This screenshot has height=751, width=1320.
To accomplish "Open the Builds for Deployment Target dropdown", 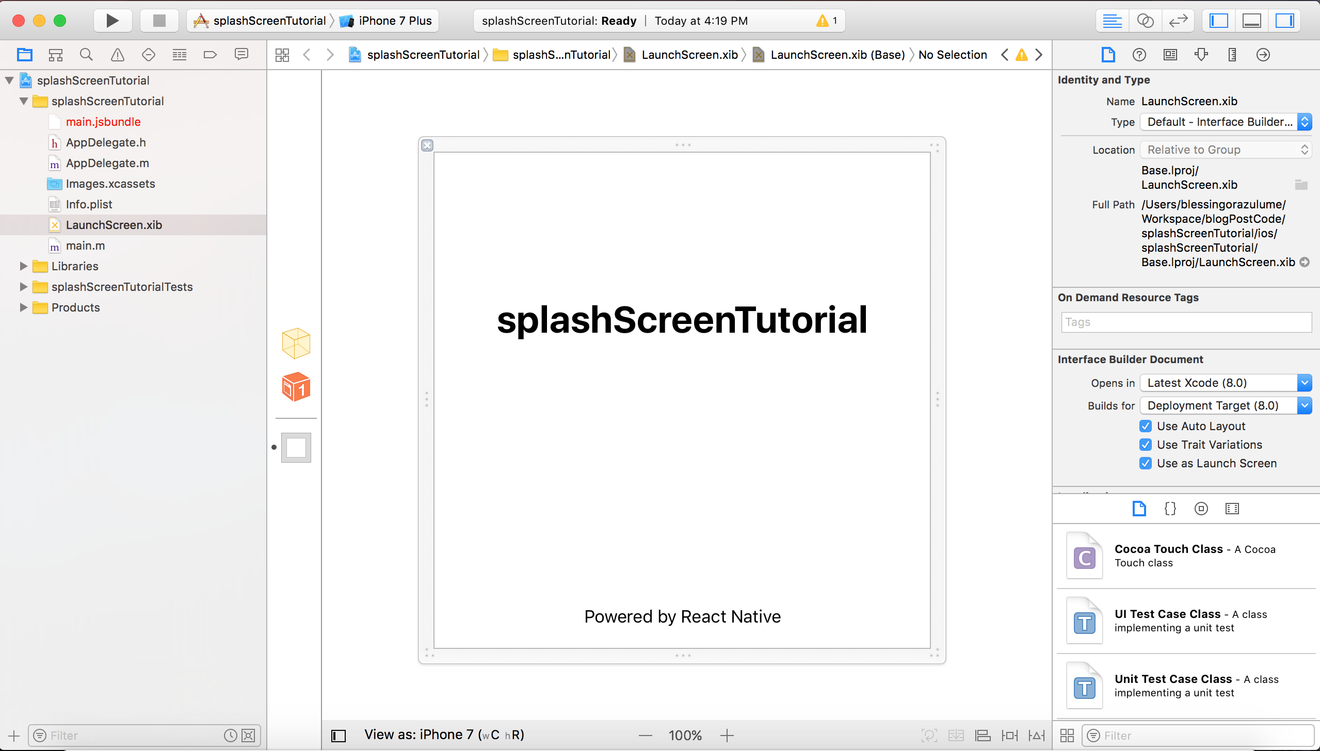I will tap(1226, 405).
